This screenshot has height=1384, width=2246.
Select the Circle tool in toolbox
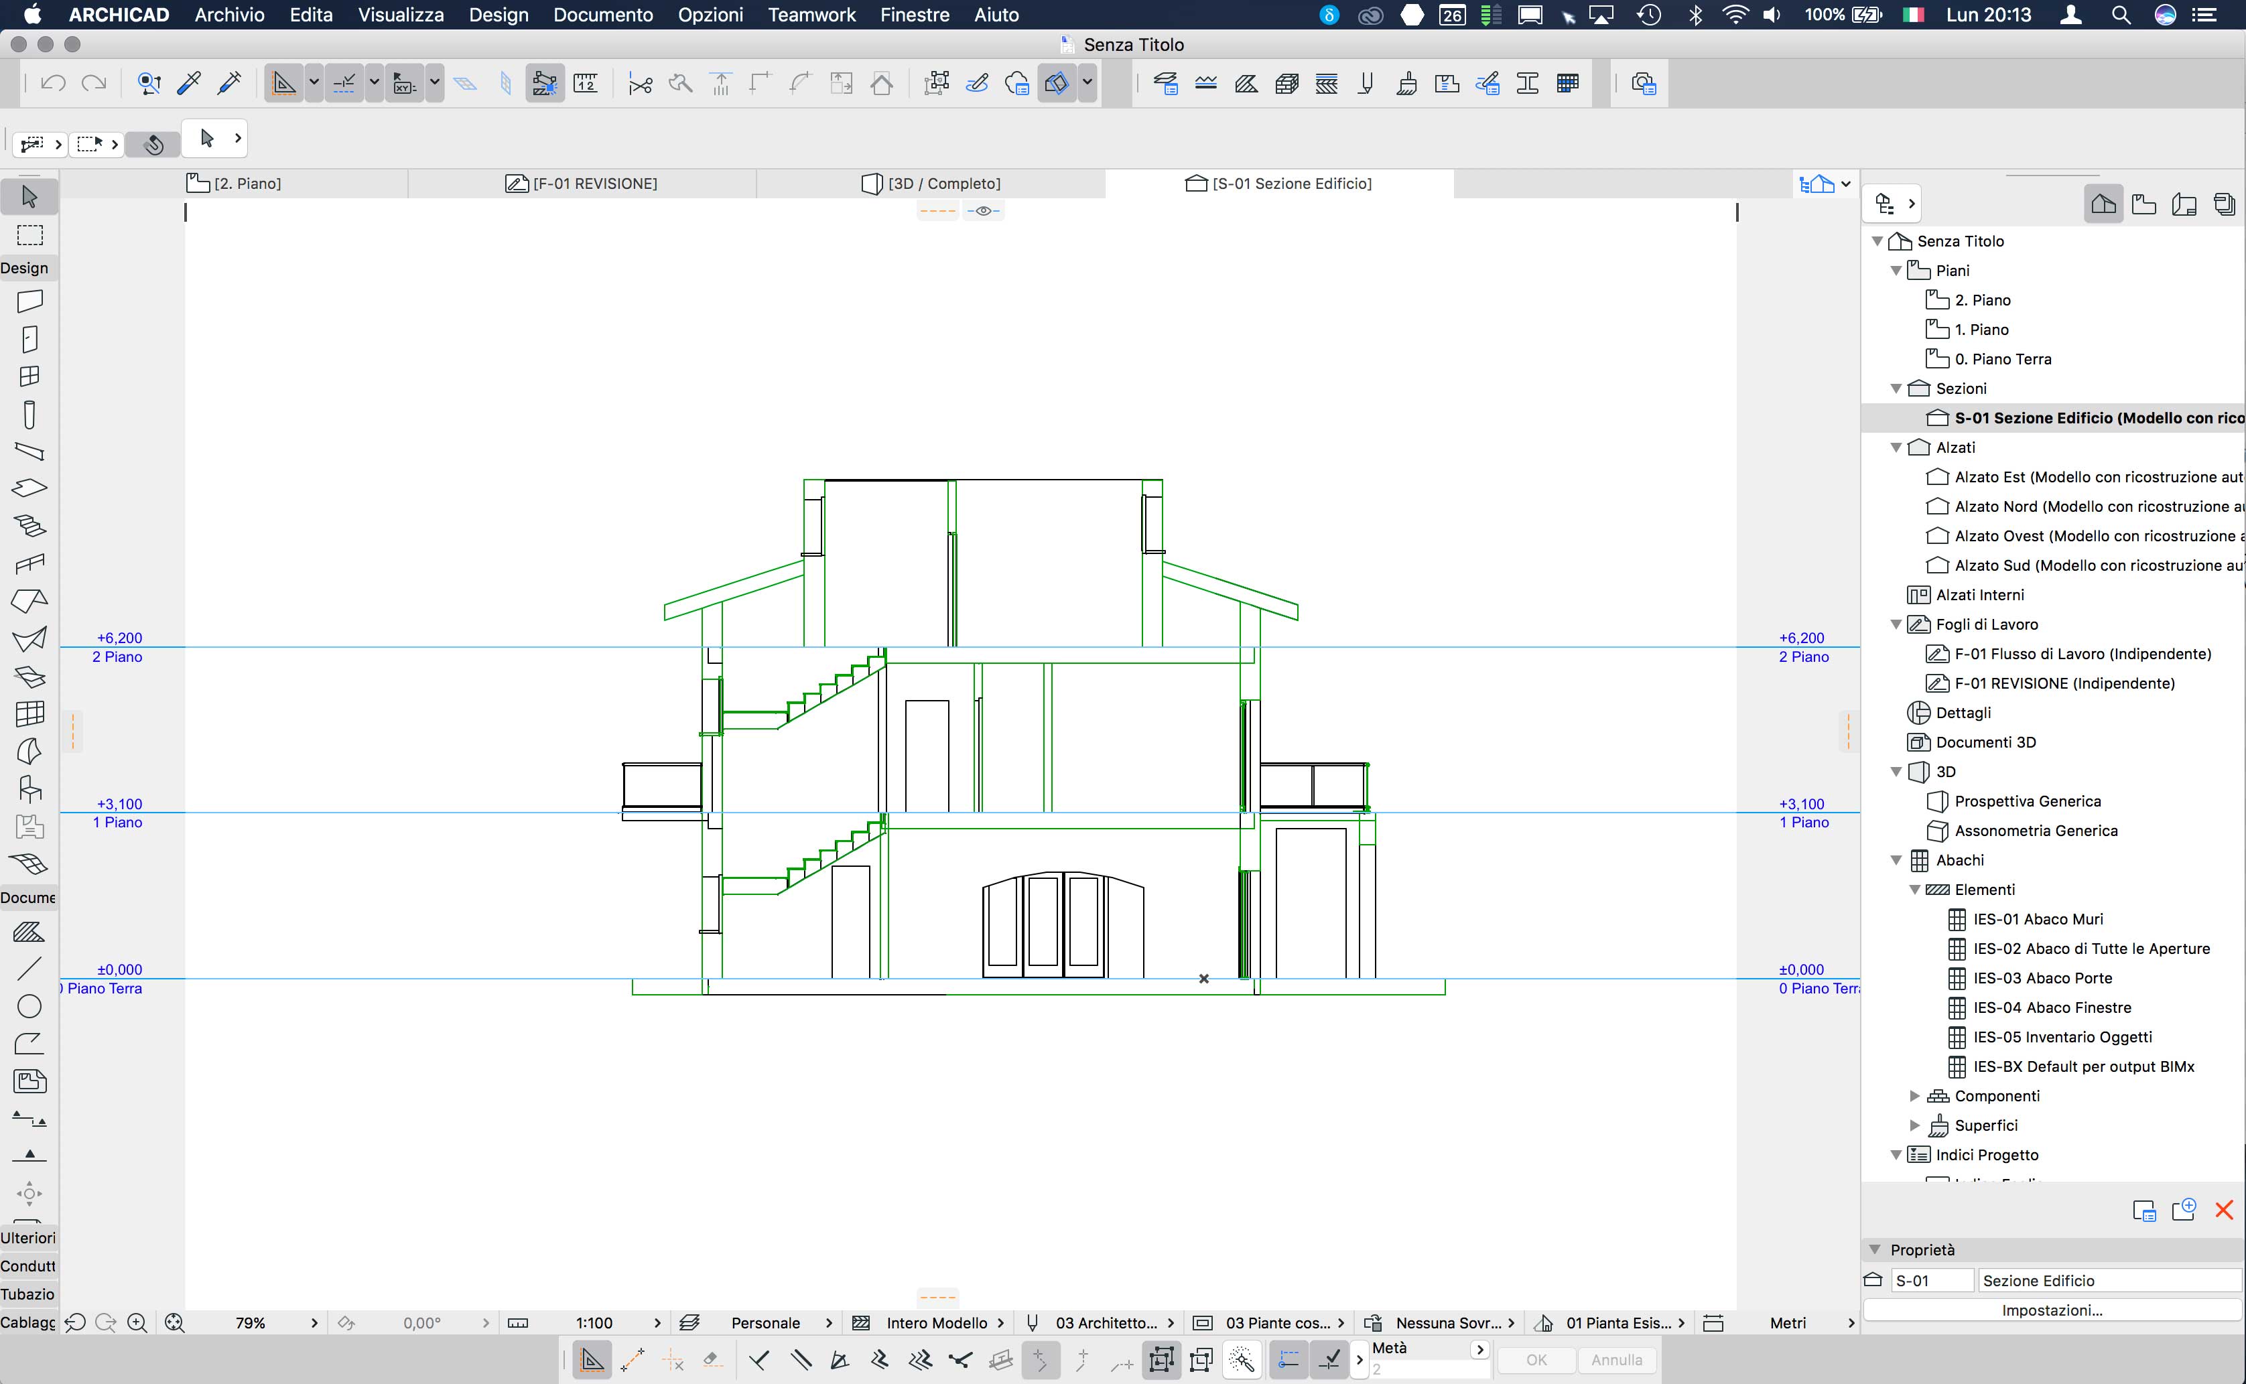coord(29,1006)
